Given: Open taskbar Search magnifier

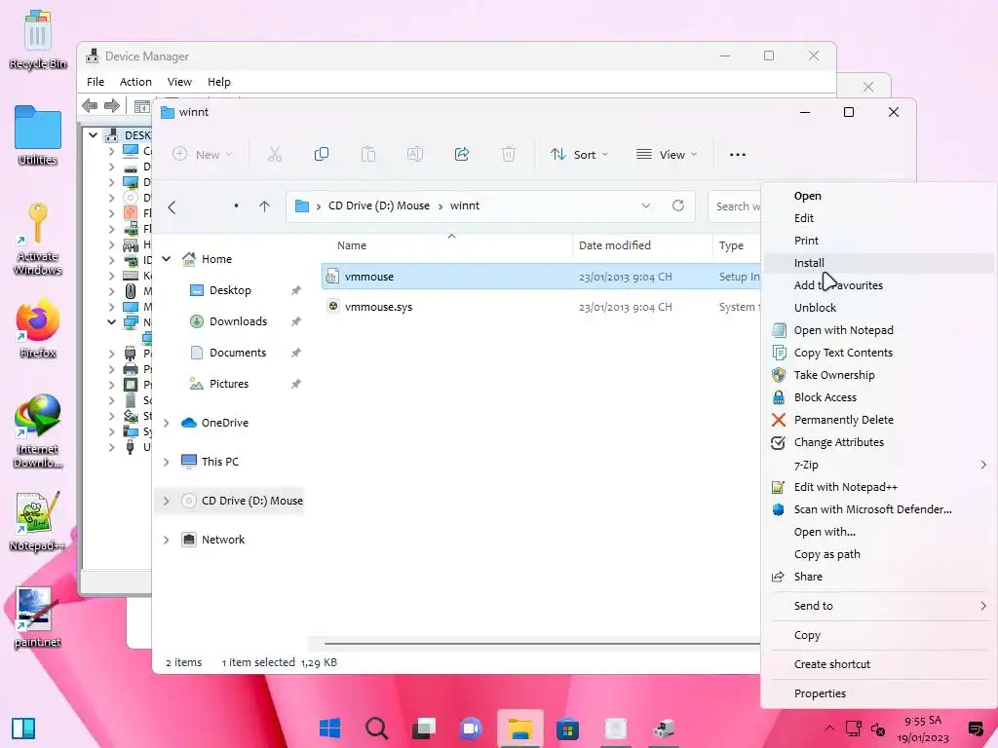Looking at the screenshot, I should [377, 729].
